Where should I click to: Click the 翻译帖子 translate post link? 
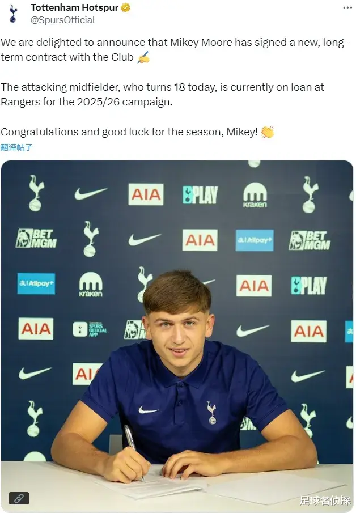click(x=16, y=147)
